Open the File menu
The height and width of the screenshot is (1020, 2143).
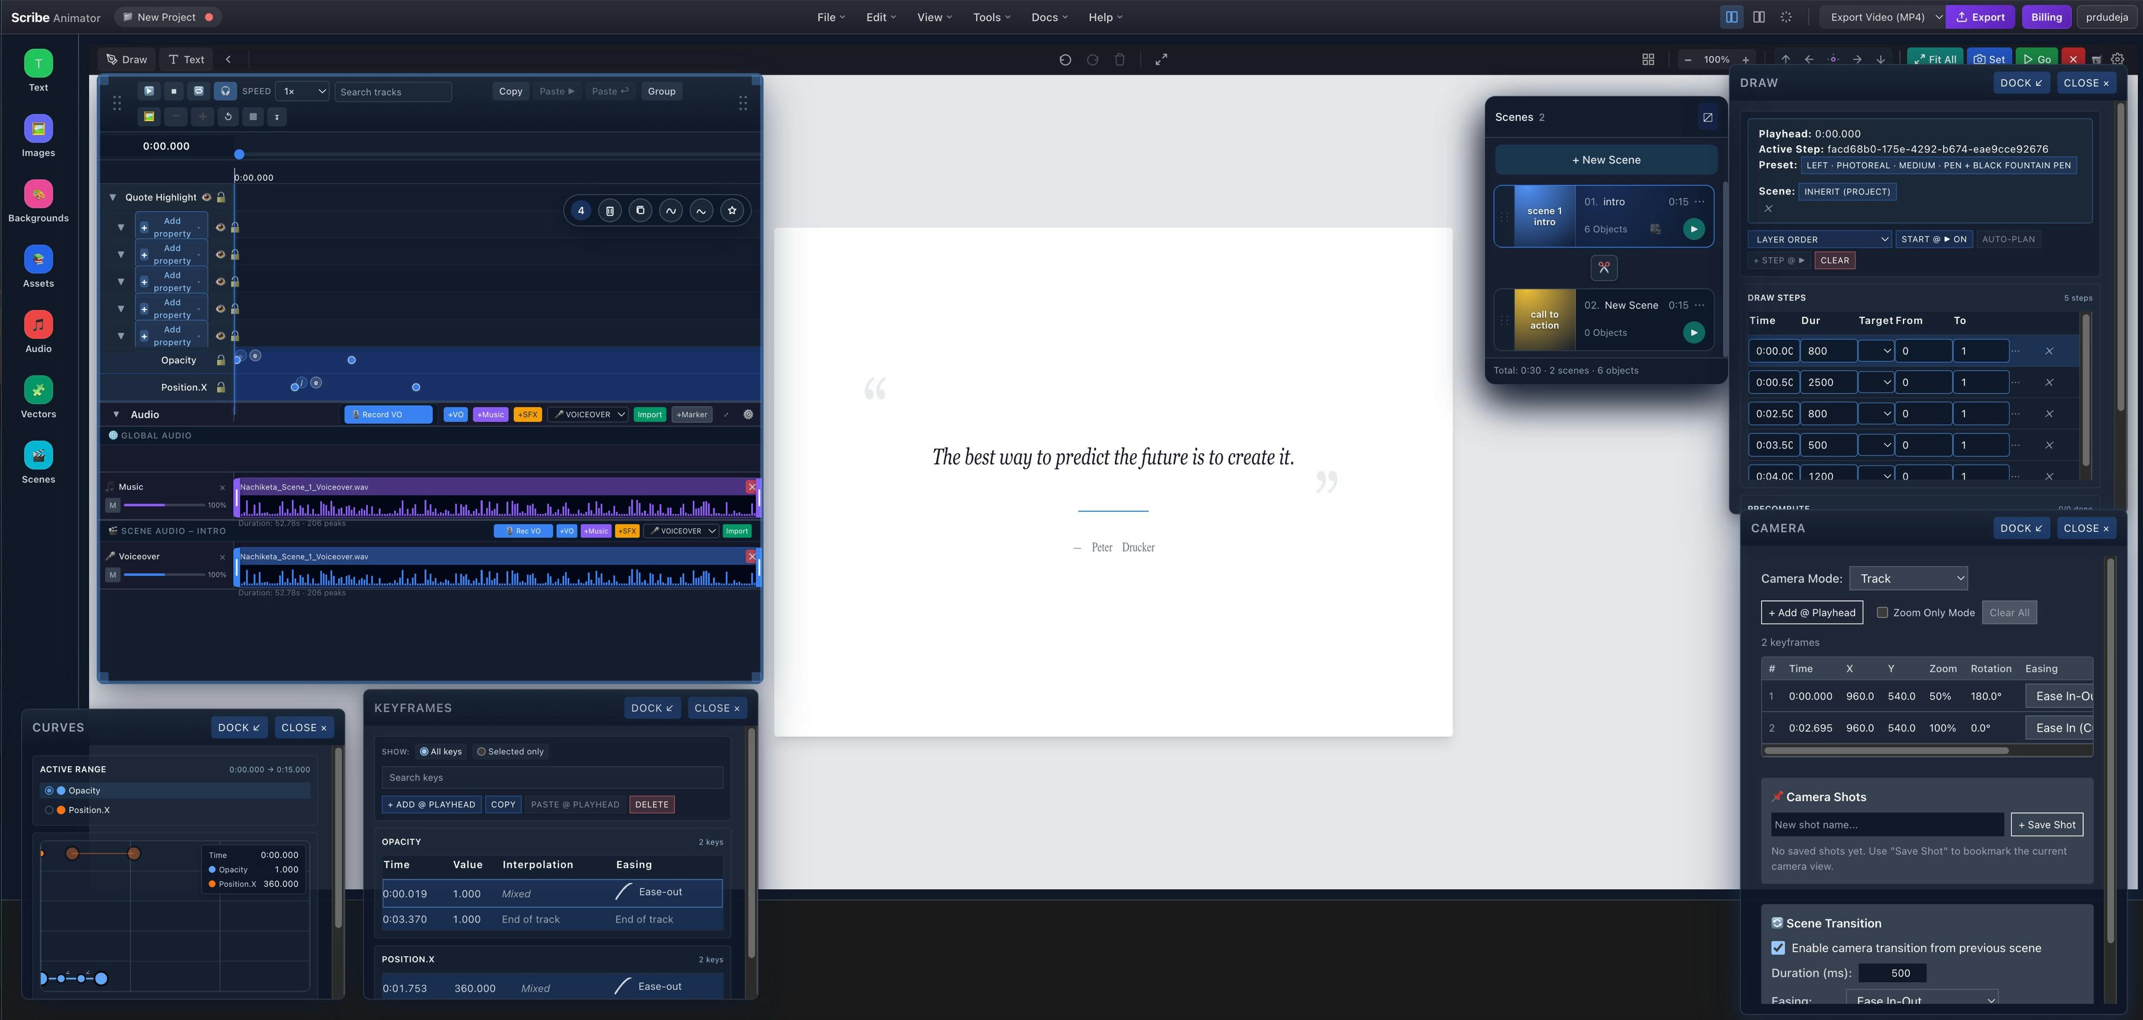[x=830, y=18]
